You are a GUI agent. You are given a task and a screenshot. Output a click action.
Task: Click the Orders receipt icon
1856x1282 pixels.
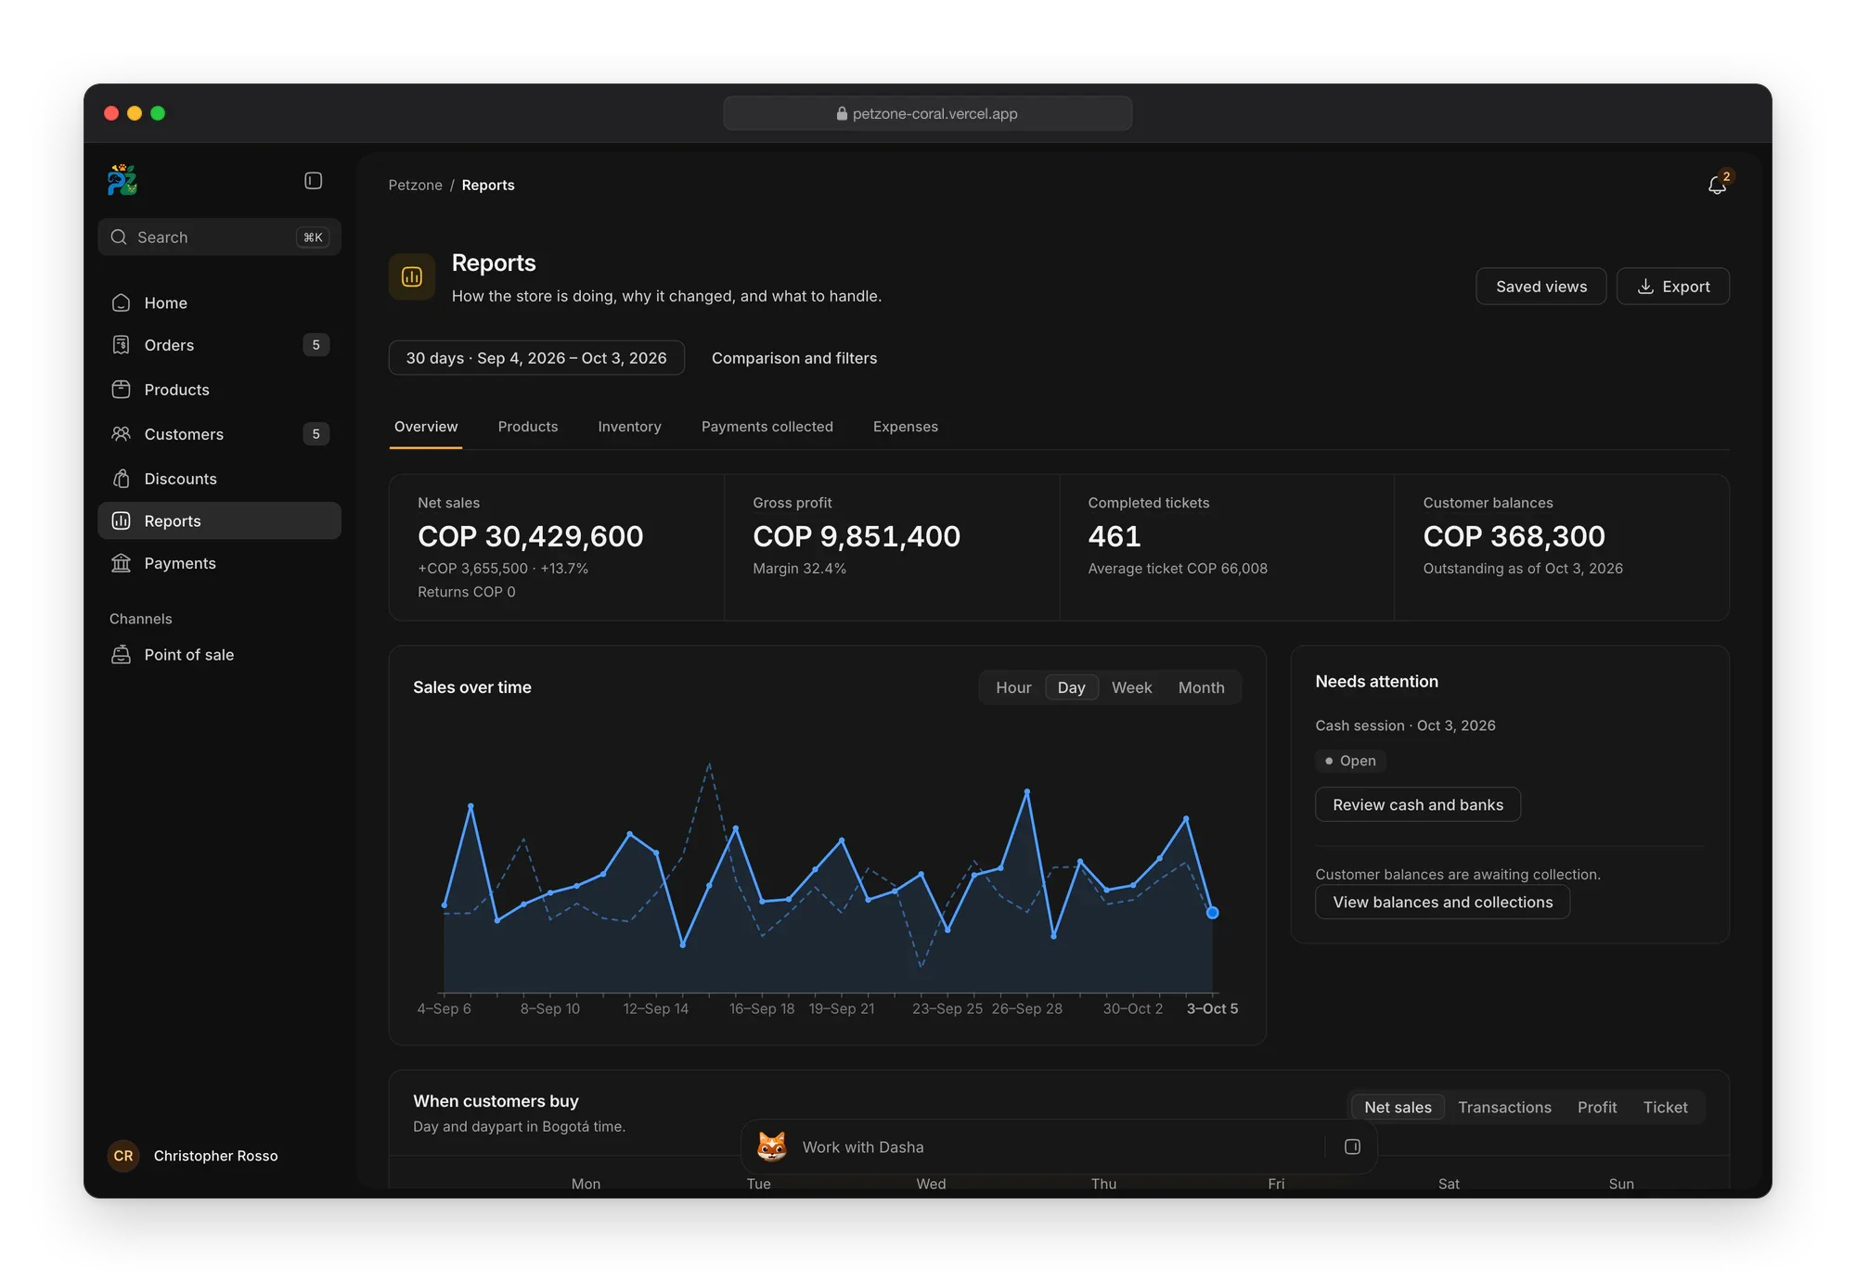(x=121, y=345)
